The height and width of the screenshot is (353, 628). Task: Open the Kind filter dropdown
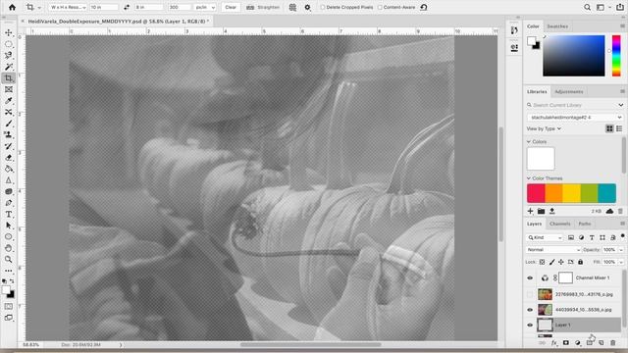(545, 237)
